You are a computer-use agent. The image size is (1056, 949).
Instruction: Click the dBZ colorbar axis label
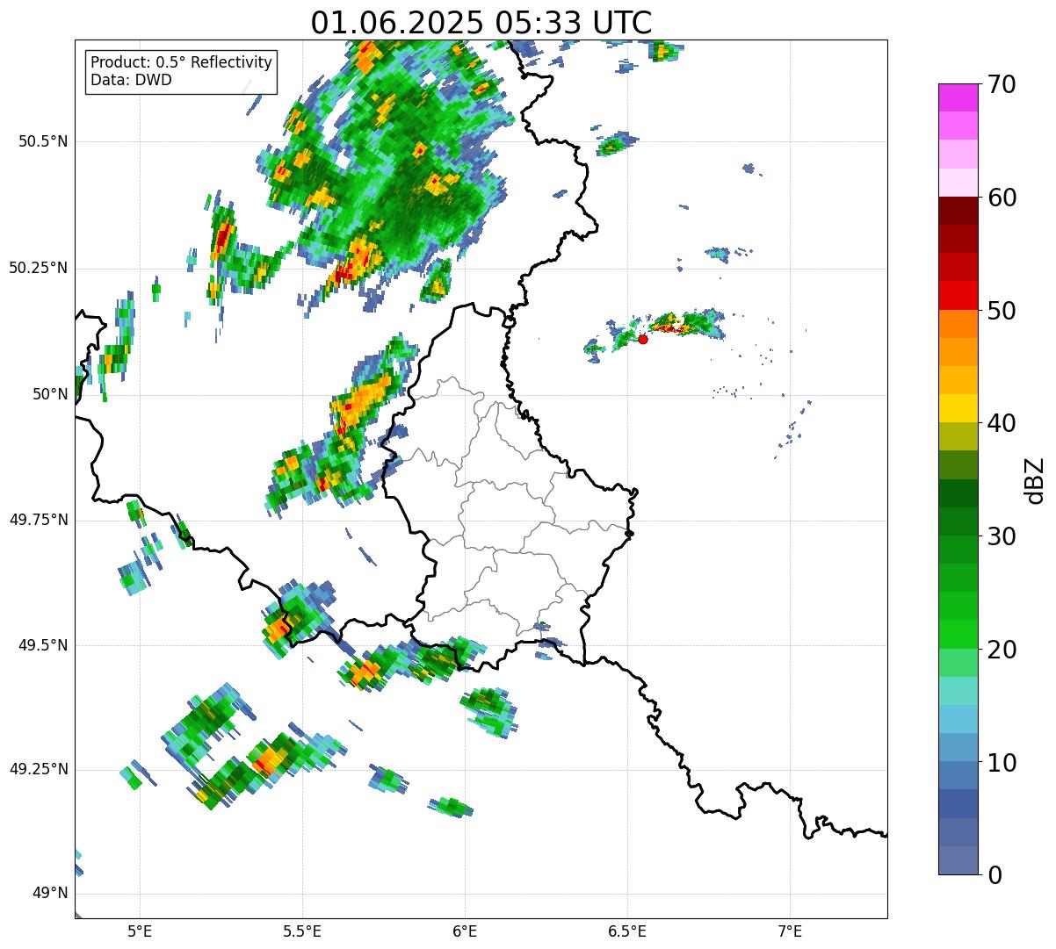click(1035, 479)
